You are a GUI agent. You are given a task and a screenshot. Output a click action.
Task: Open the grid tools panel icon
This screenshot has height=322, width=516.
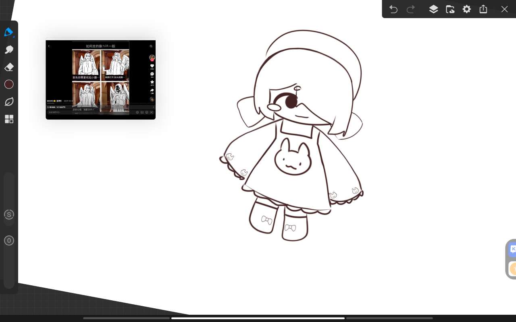[9, 119]
